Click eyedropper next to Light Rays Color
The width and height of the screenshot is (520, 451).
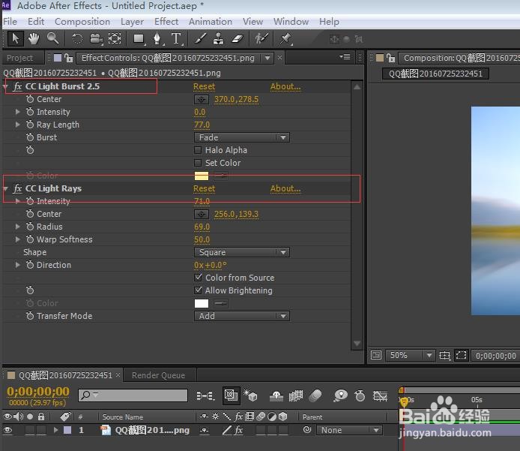pyautogui.click(x=221, y=303)
